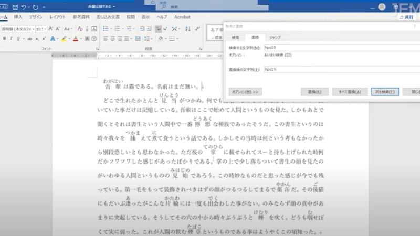Click Increase Indent icon
Image resolution: width=420 pixels, height=236 pixels.
[x=149, y=29]
